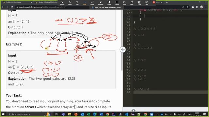The height and width of the screenshot is (117, 209).
Task: Open a new browser tab
Action: (x=167, y=2)
